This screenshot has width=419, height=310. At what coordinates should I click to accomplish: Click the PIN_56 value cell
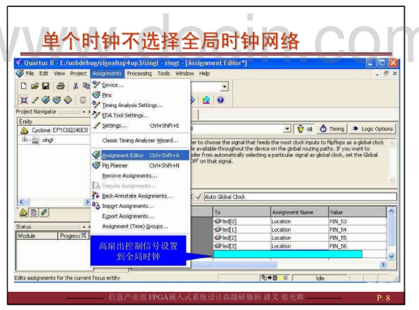tap(357, 246)
